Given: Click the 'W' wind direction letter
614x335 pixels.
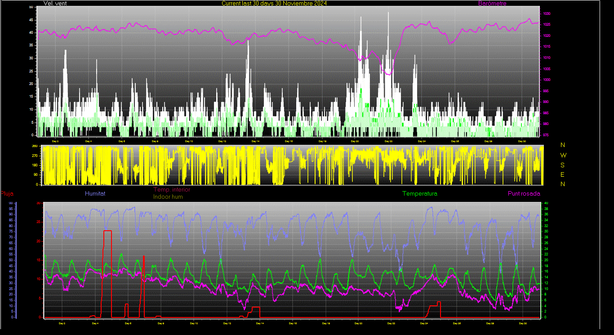Looking at the screenshot, I should [563, 155].
